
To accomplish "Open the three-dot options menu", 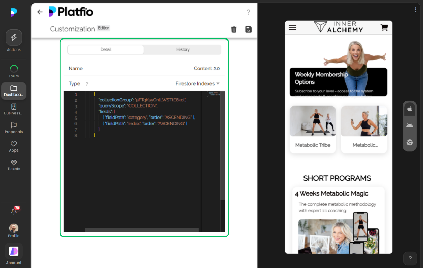I will coord(416,10).
